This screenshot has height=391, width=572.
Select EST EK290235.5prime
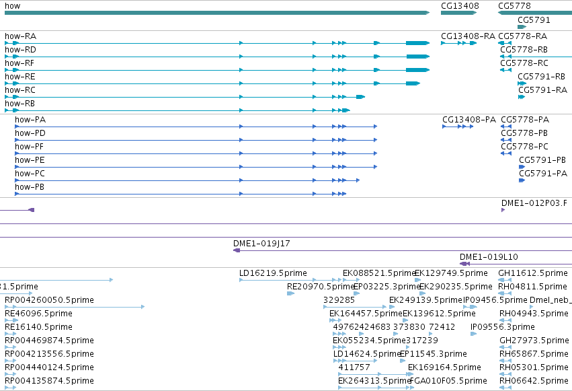(x=456, y=287)
